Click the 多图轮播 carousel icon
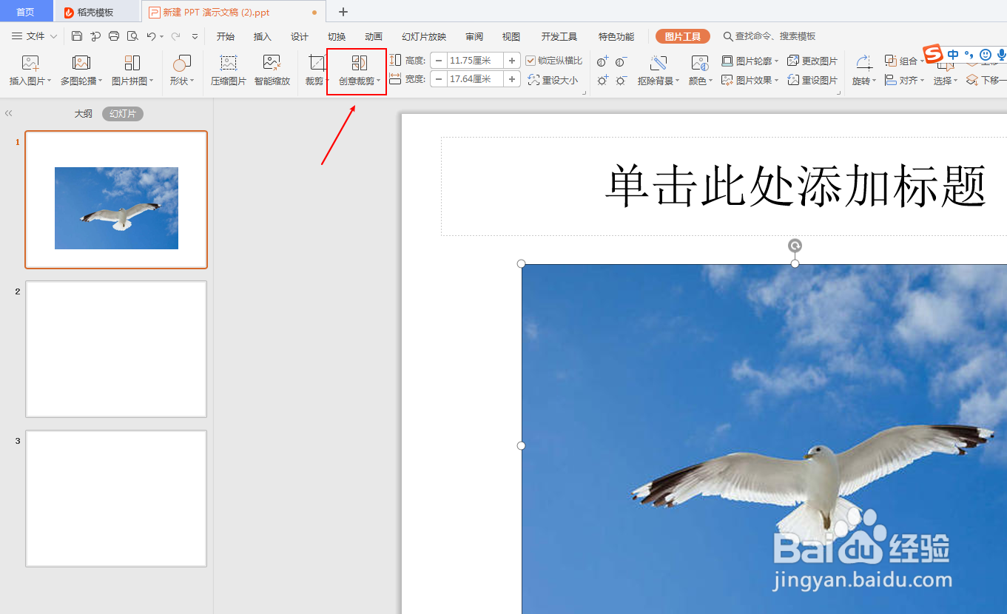This screenshot has width=1007, height=614. (x=81, y=63)
